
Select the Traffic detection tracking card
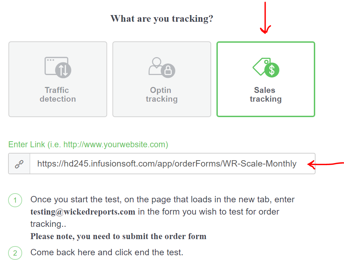[x=58, y=79]
